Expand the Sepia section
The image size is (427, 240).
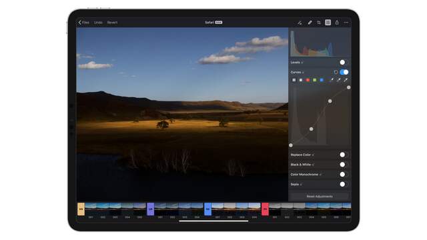click(x=296, y=184)
